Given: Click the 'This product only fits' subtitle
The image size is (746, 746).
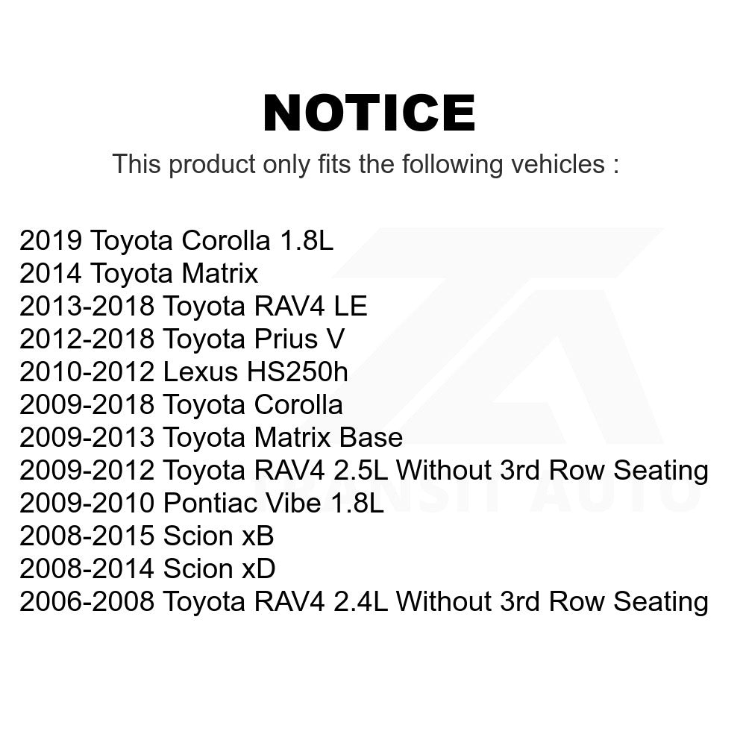Looking at the screenshot, I should pos(365,164).
